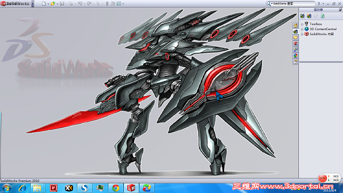Select SolidWorks 内容 in the tree

[x=321, y=34]
